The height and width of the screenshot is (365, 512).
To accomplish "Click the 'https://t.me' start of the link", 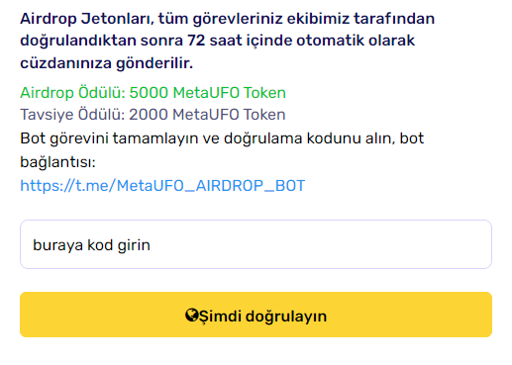I will tap(66, 186).
